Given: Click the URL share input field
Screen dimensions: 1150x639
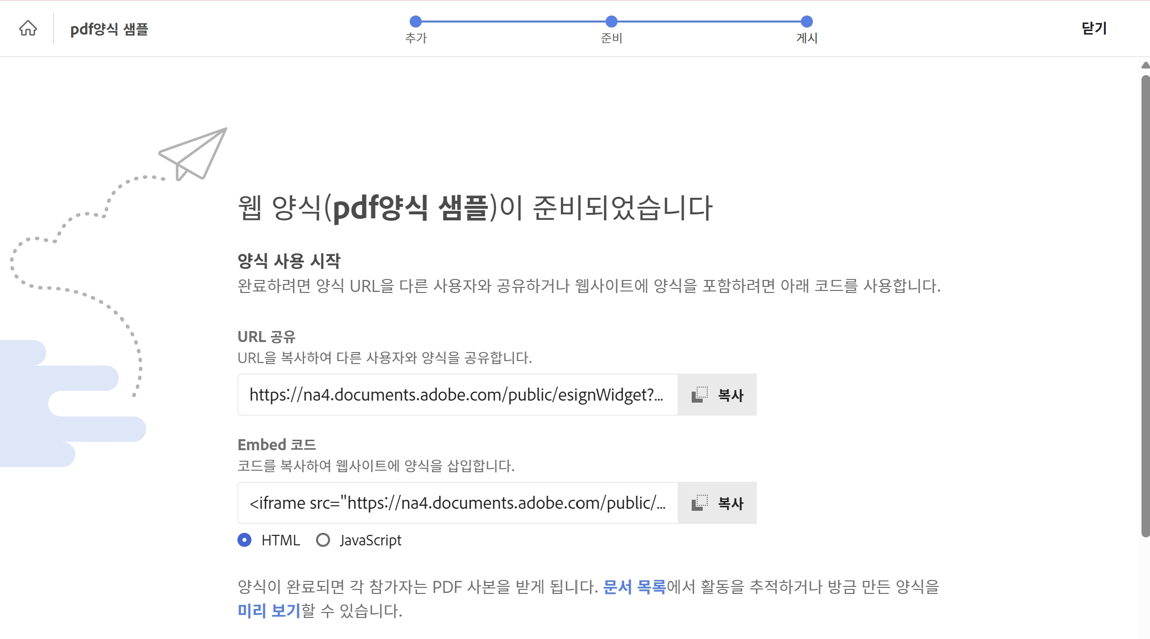Looking at the screenshot, I should 458,395.
